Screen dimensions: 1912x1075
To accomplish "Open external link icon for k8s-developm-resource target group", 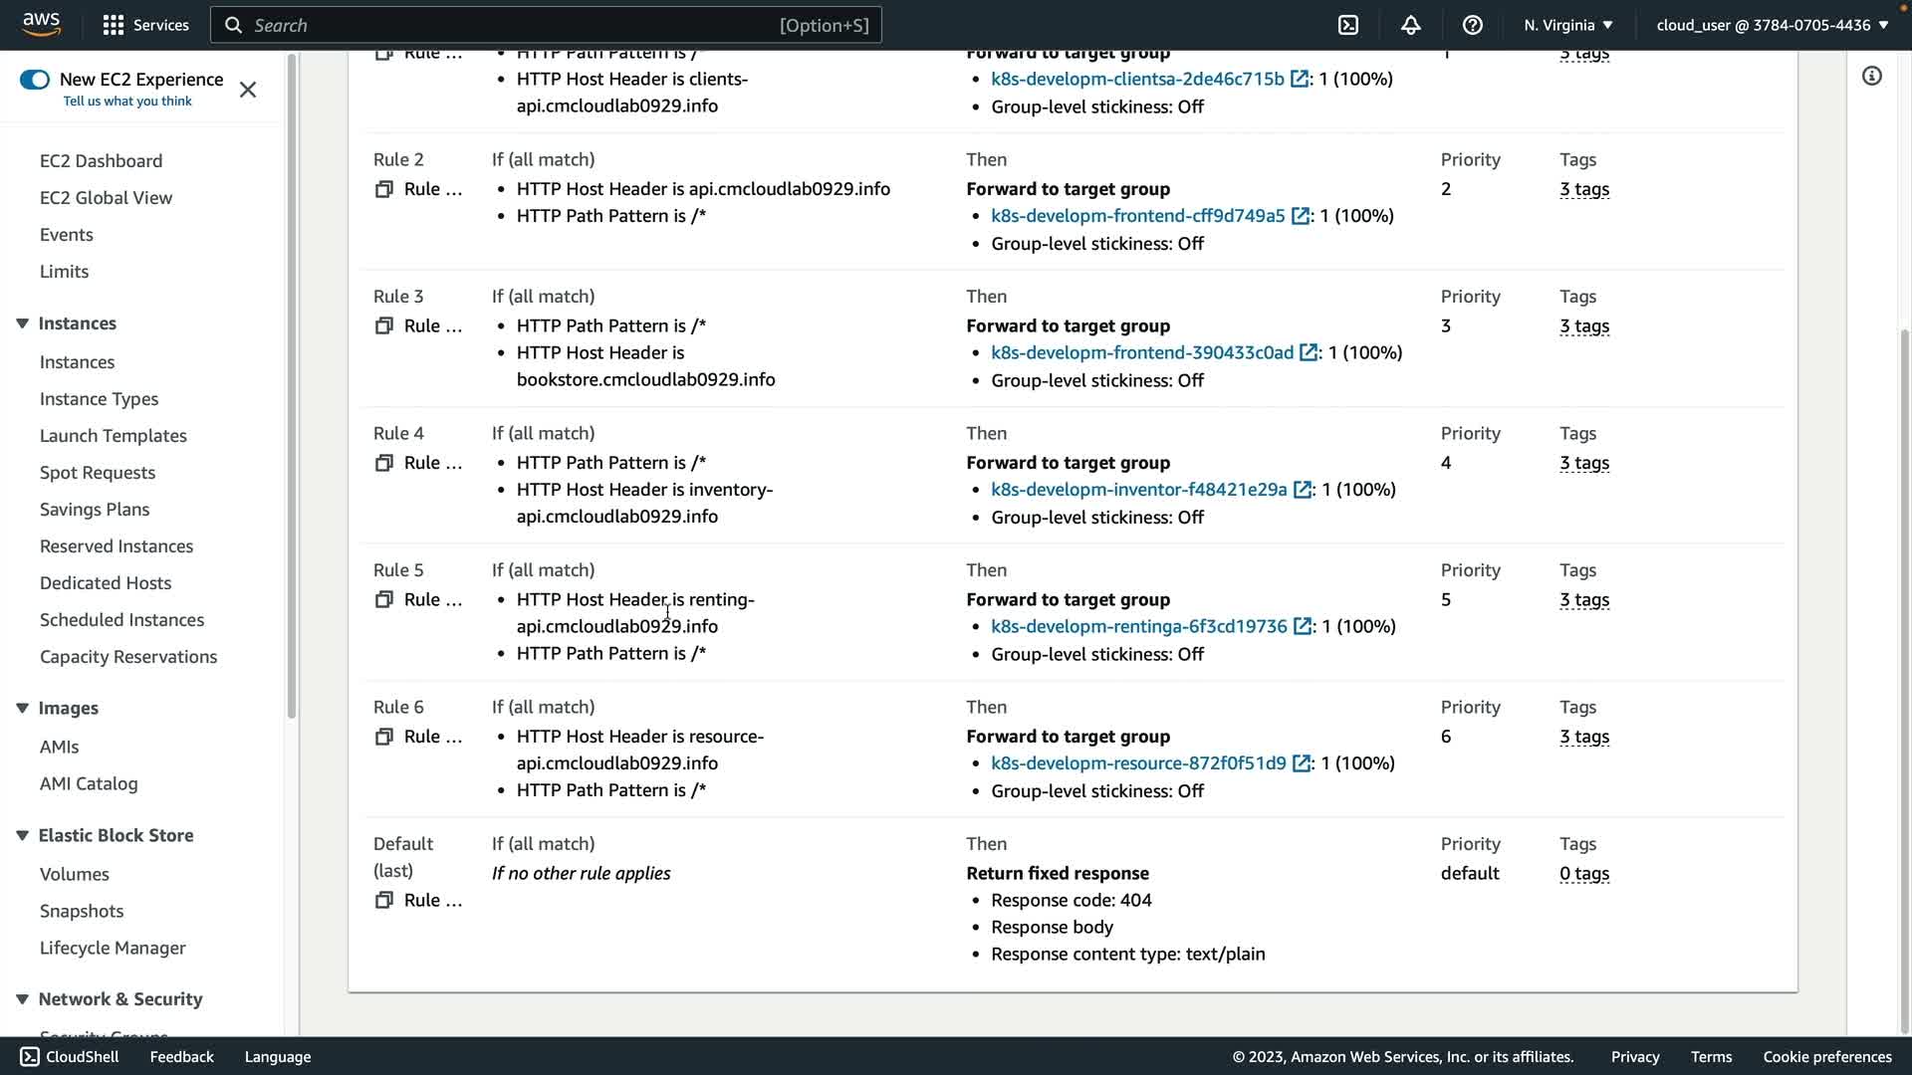I will coord(1301,763).
